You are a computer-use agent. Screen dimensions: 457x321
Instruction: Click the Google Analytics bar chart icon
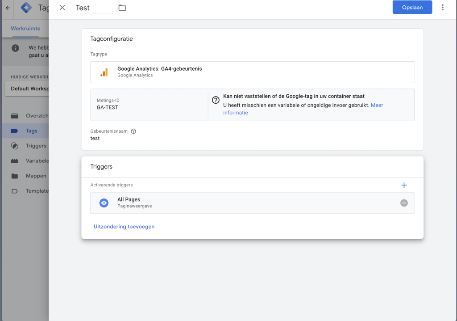[x=104, y=72]
